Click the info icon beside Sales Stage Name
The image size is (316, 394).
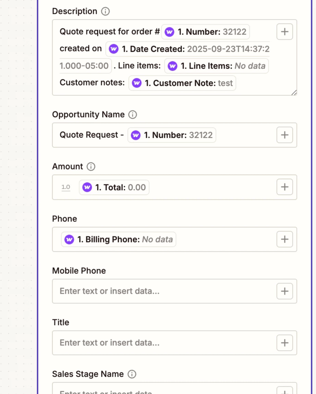[x=132, y=374]
